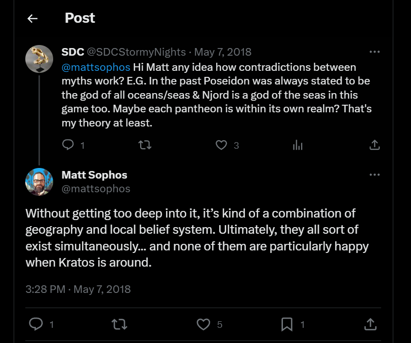
Task: Share SDC's tweet via share icon
Action: [375, 145]
